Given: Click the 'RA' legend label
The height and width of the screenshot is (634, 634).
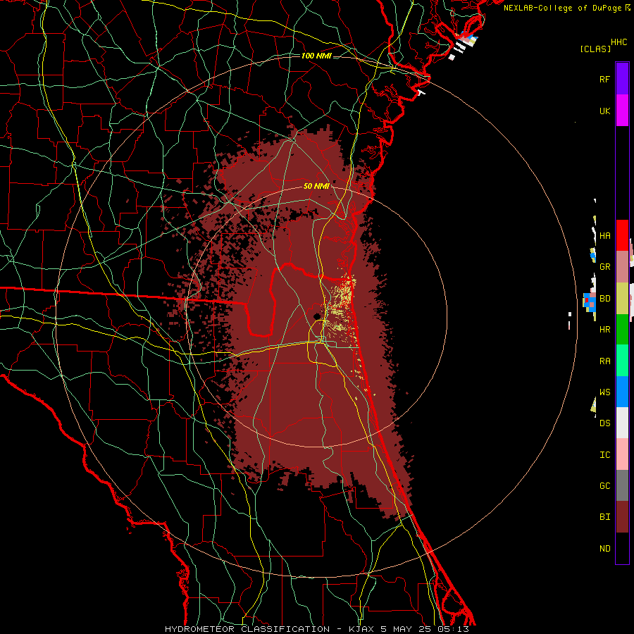Looking at the screenshot, I should (605, 361).
